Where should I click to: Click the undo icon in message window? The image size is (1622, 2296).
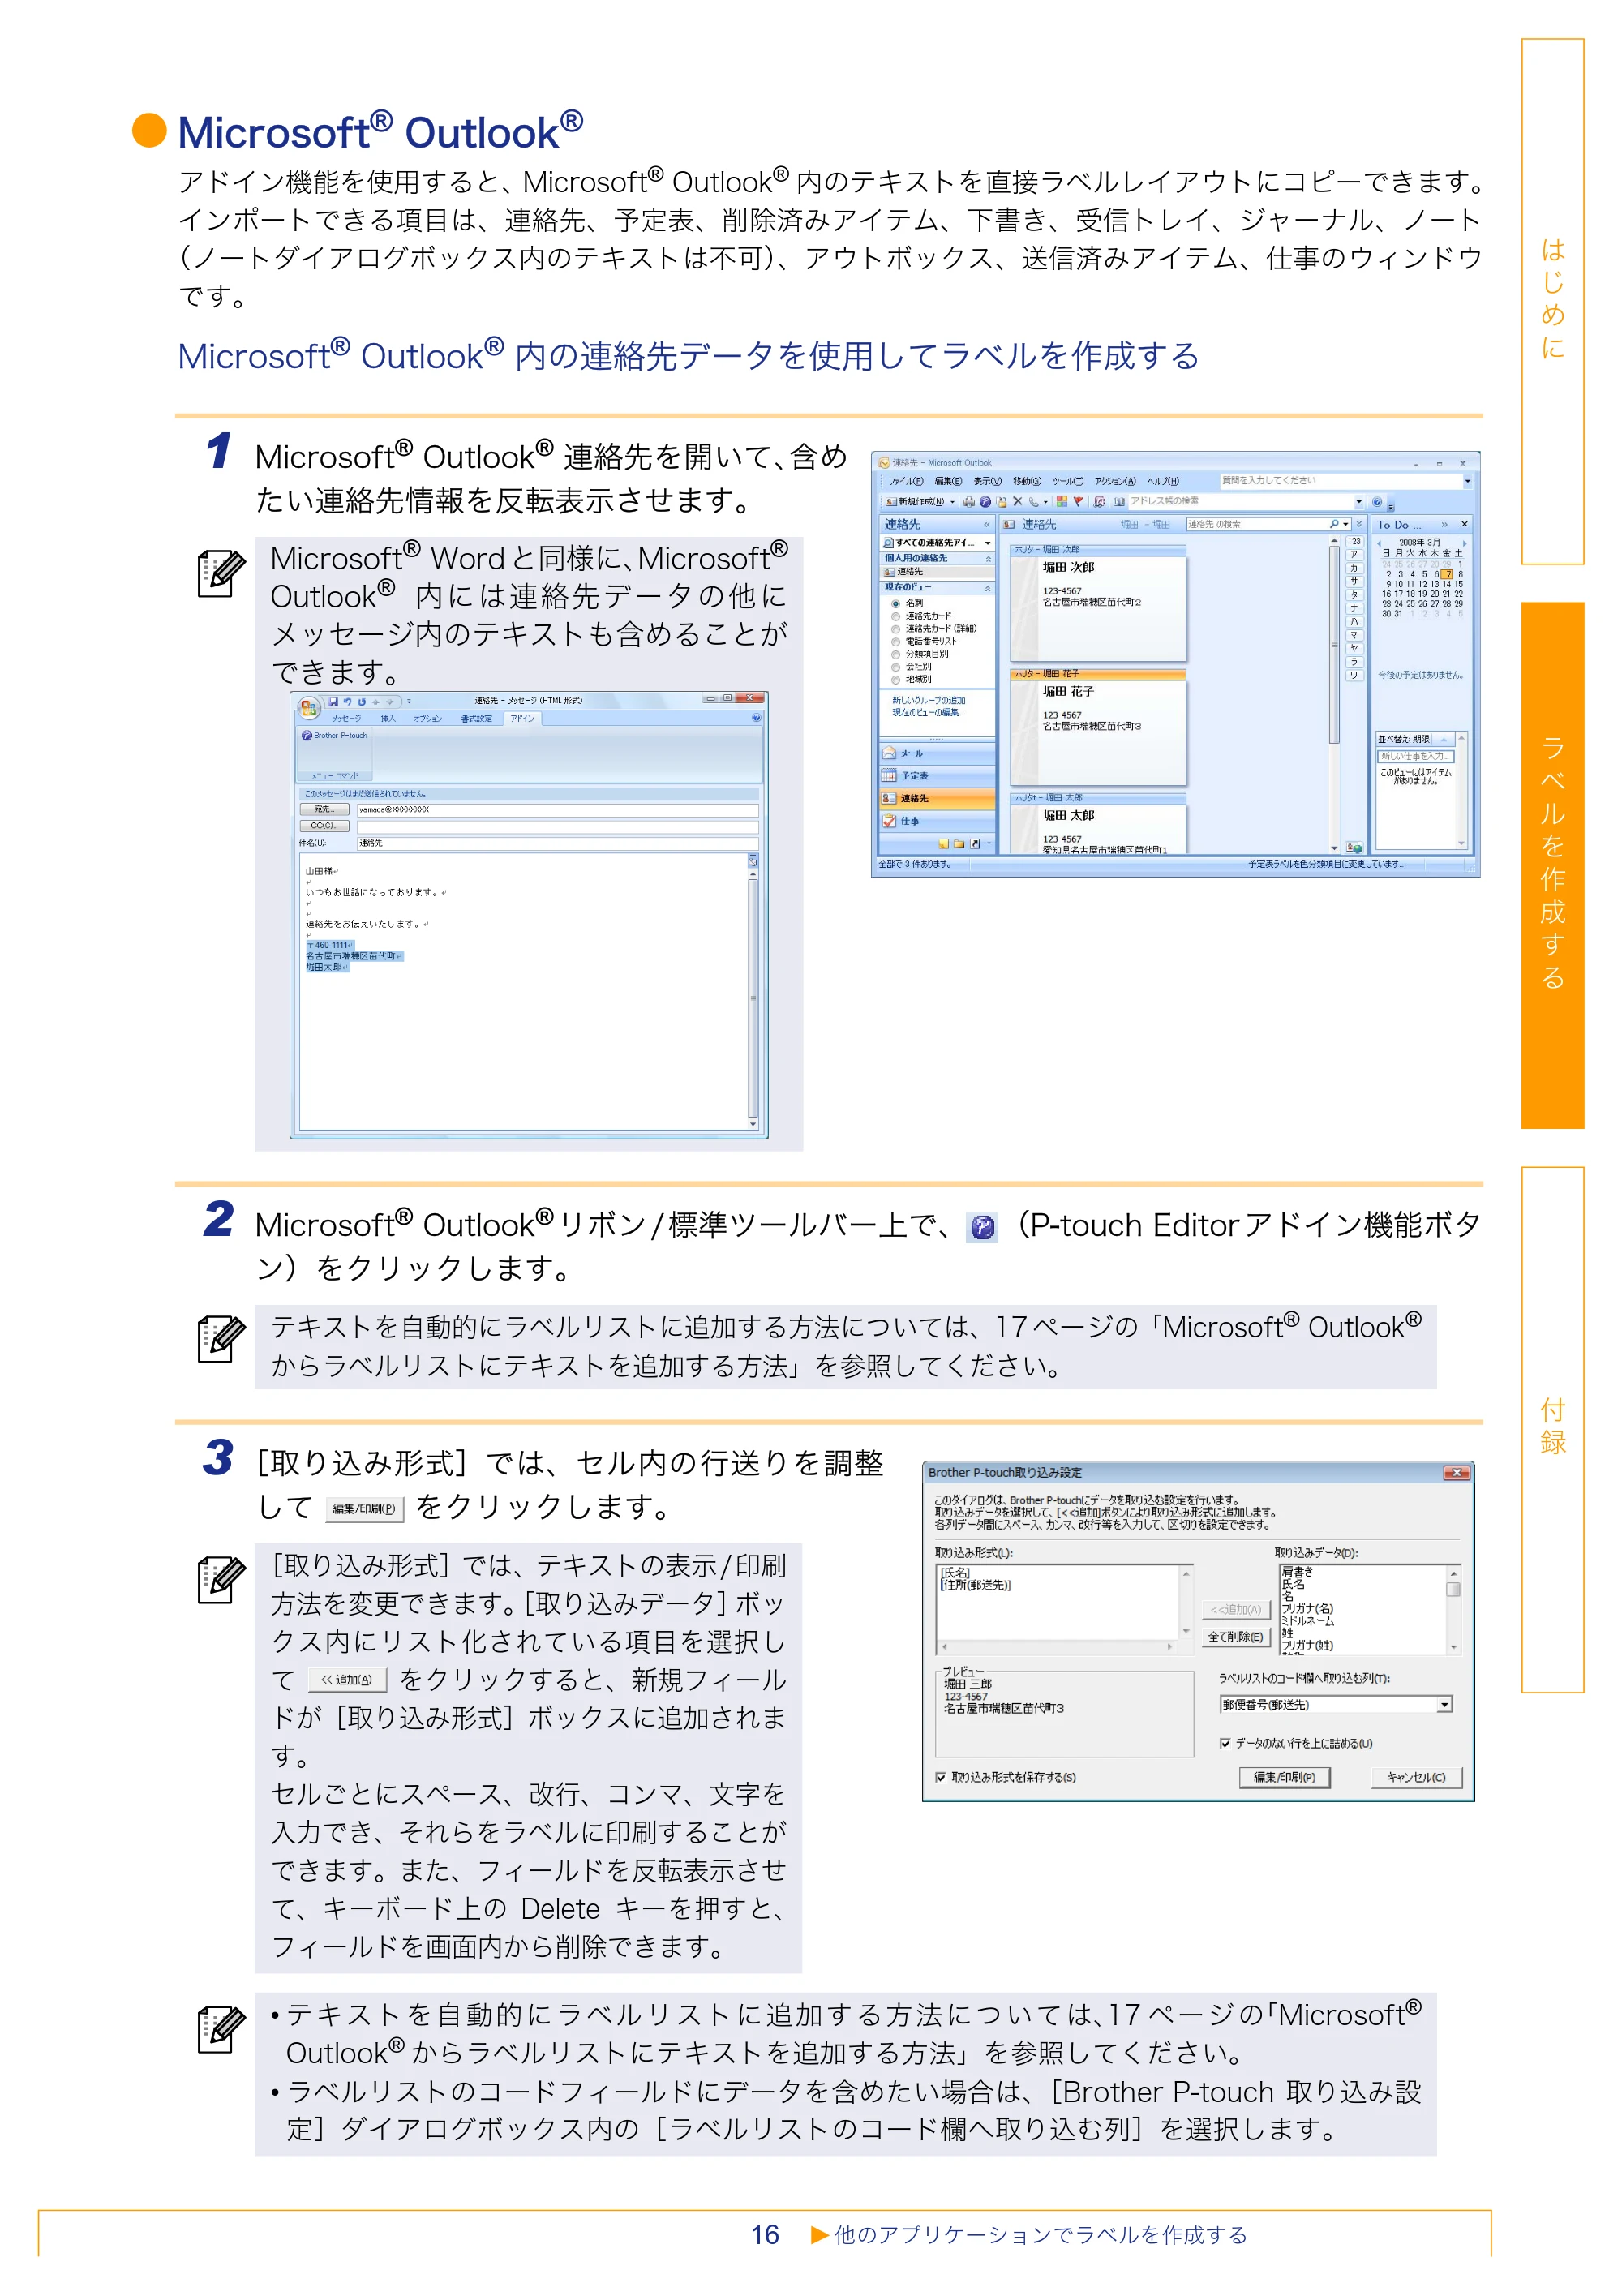pyautogui.click(x=348, y=701)
